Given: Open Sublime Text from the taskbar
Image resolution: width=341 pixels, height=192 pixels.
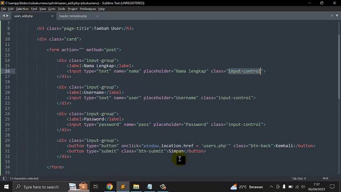Looking at the screenshot, I should pyautogui.click(x=123, y=187).
